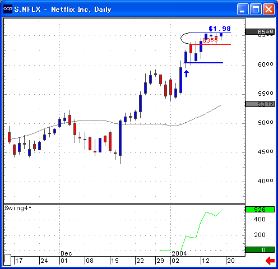Click the gray 5312 moving average value box
This screenshot has width=278, height=269.
click(x=260, y=104)
